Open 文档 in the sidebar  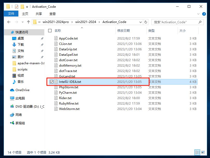click(21, 51)
